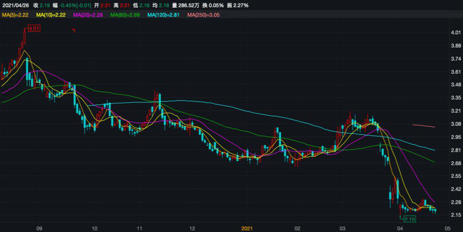This screenshot has width=463, height=232.
Task: Click the low price 2.16 value
Action: (x=144, y=5)
